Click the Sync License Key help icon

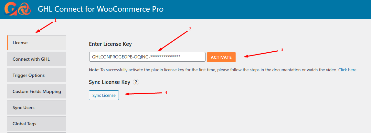click(136, 82)
